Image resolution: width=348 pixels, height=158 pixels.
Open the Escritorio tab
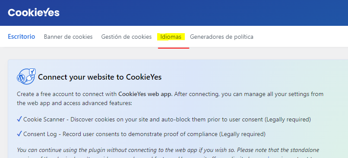(x=22, y=37)
